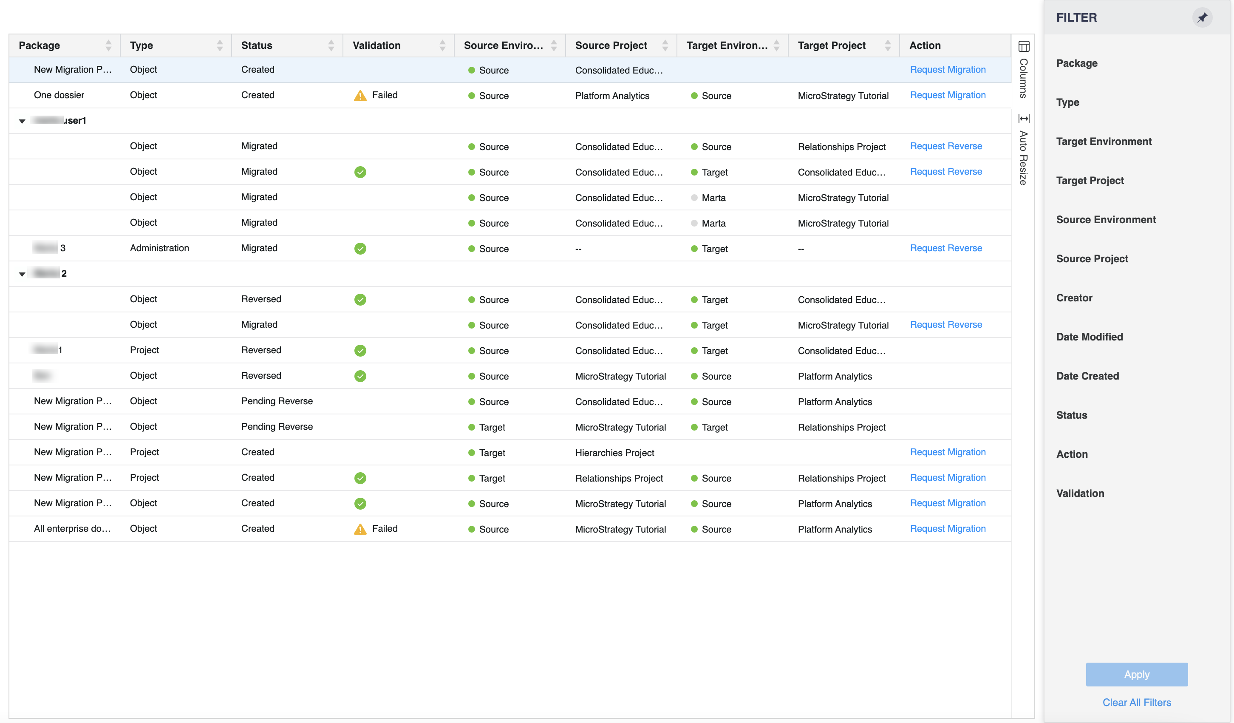Select the All enterprise do… package row

pos(72,528)
